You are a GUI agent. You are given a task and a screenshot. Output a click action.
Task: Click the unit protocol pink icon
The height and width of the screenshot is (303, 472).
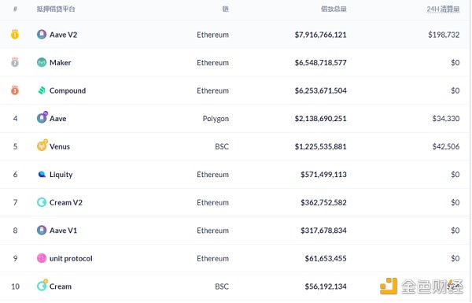42,258
